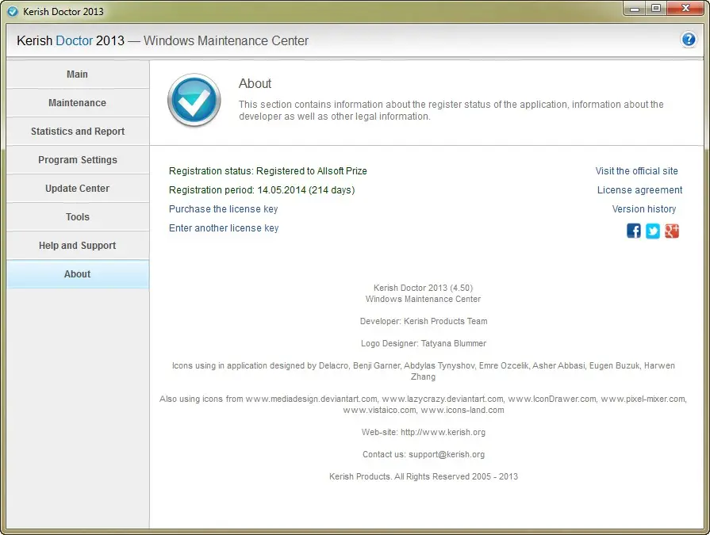Open Program Settings in the sidebar
710x535 pixels.
pyautogui.click(x=78, y=159)
